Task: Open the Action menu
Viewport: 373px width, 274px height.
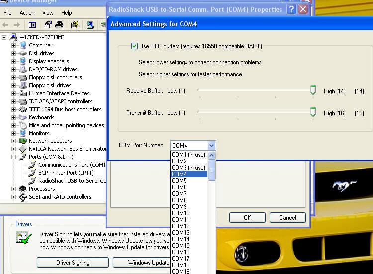Action: 27,13
